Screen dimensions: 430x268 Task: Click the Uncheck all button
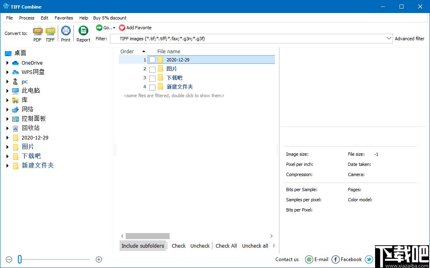[255, 246]
